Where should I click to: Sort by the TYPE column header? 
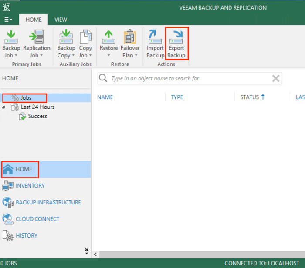(x=177, y=97)
